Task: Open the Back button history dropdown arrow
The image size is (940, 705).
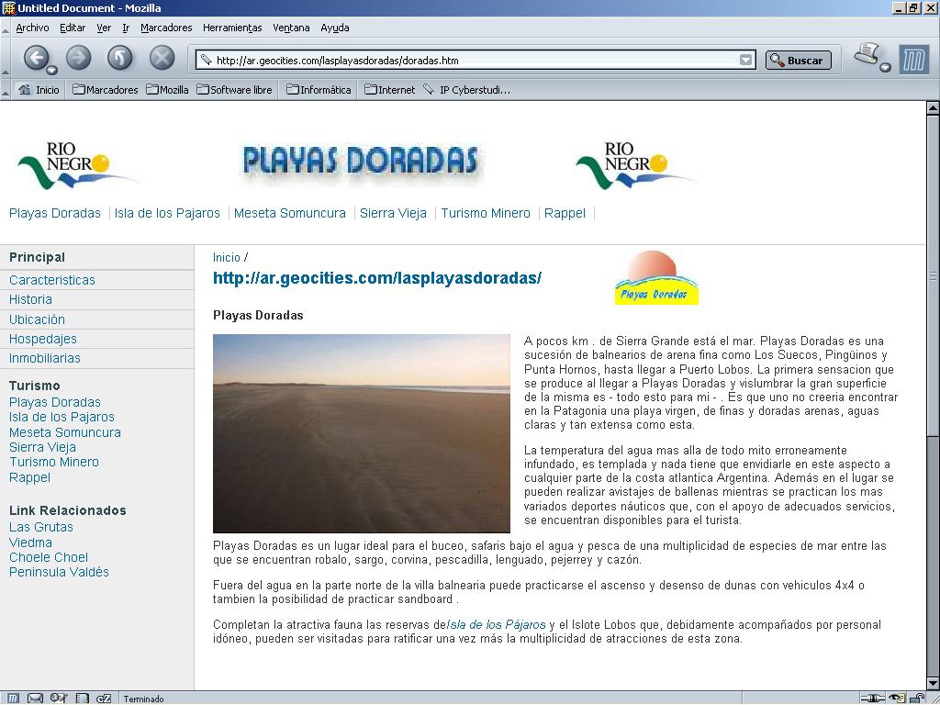Action: pos(52,70)
